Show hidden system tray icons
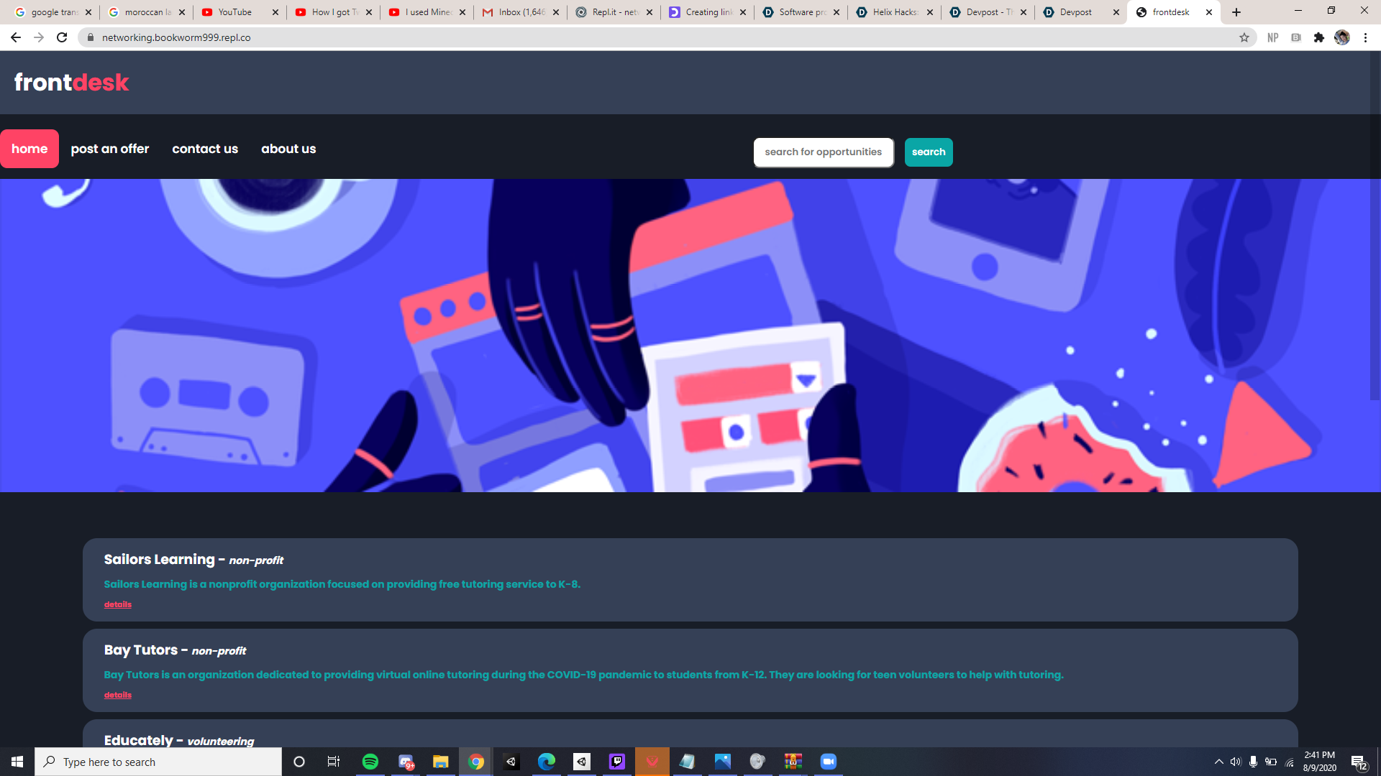Screen dimensions: 1381x776 pyautogui.click(x=1218, y=762)
